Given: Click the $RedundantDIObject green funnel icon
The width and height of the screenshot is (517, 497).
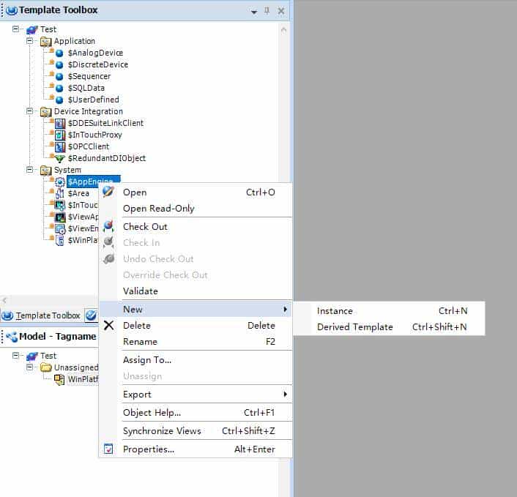Looking at the screenshot, I should tap(59, 159).
